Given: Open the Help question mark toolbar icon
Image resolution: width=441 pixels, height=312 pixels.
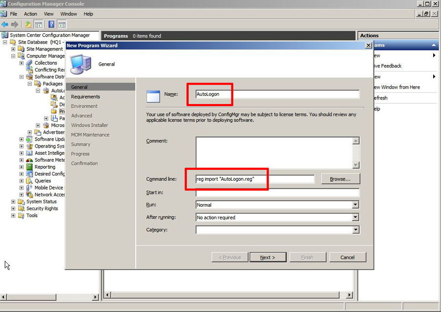Looking at the screenshot, I should tap(51, 24).
